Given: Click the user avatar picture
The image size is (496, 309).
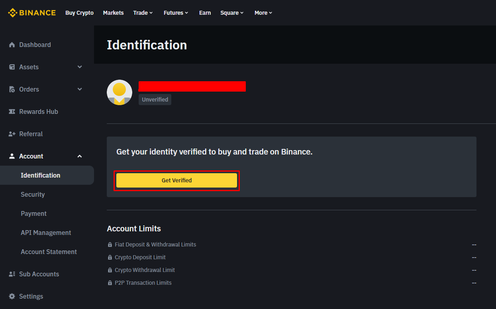Looking at the screenshot, I should 120,92.
